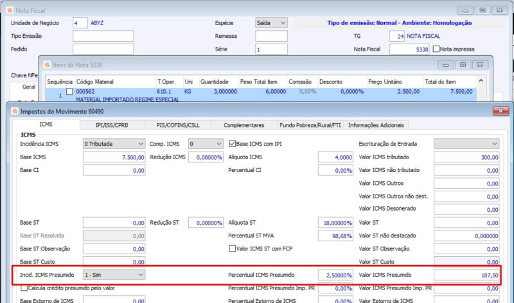Toggle Valor ICMS ST com FCP checkbox
The image size is (514, 303).
pyautogui.click(x=233, y=248)
